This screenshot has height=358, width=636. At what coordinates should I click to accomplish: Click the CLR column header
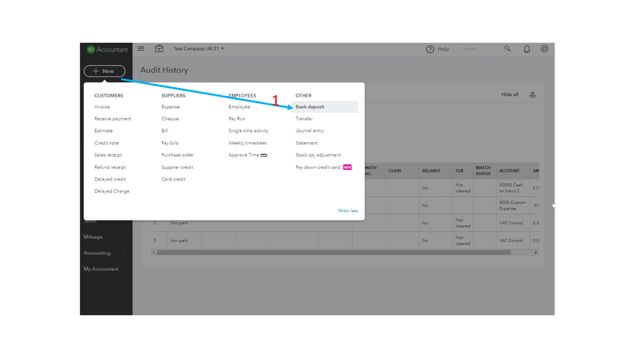pyautogui.click(x=459, y=171)
